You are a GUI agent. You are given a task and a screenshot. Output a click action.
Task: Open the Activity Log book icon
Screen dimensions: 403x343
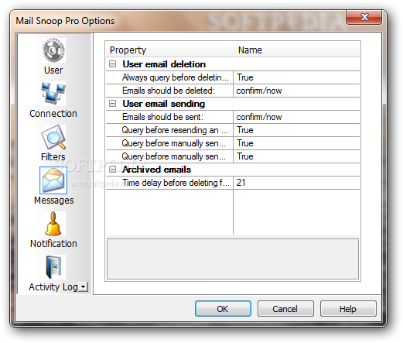point(53,267)
